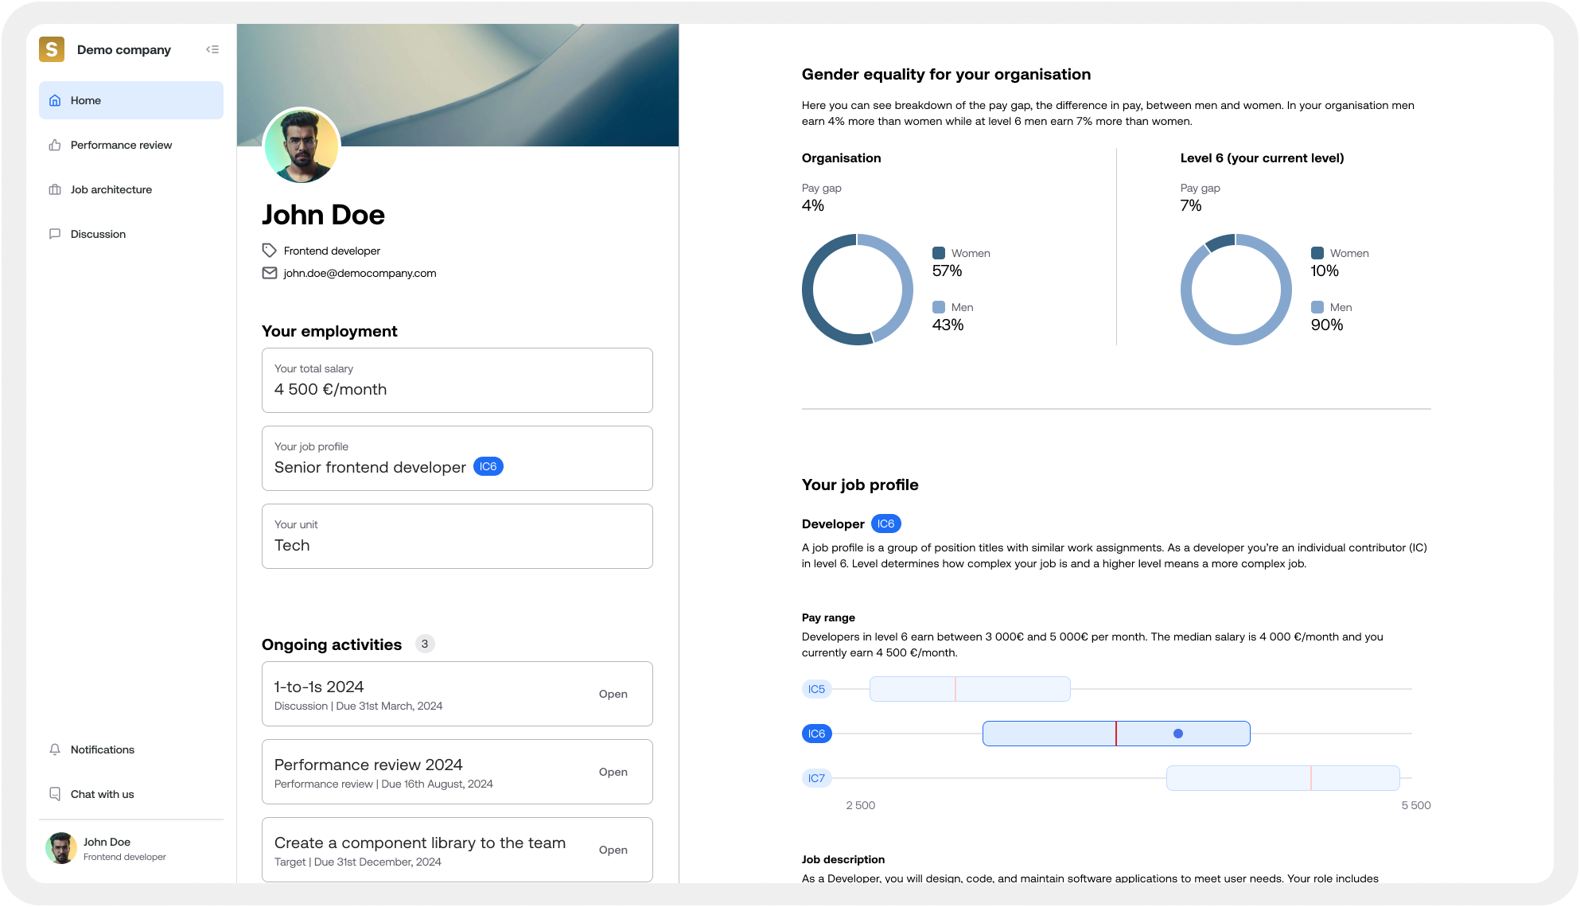Click the Notifications bell icon
Screen dimensions: 1580x907
click(x=55, y=749)
